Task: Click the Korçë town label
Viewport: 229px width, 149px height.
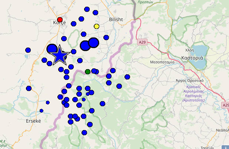Action: coord(59,23)
